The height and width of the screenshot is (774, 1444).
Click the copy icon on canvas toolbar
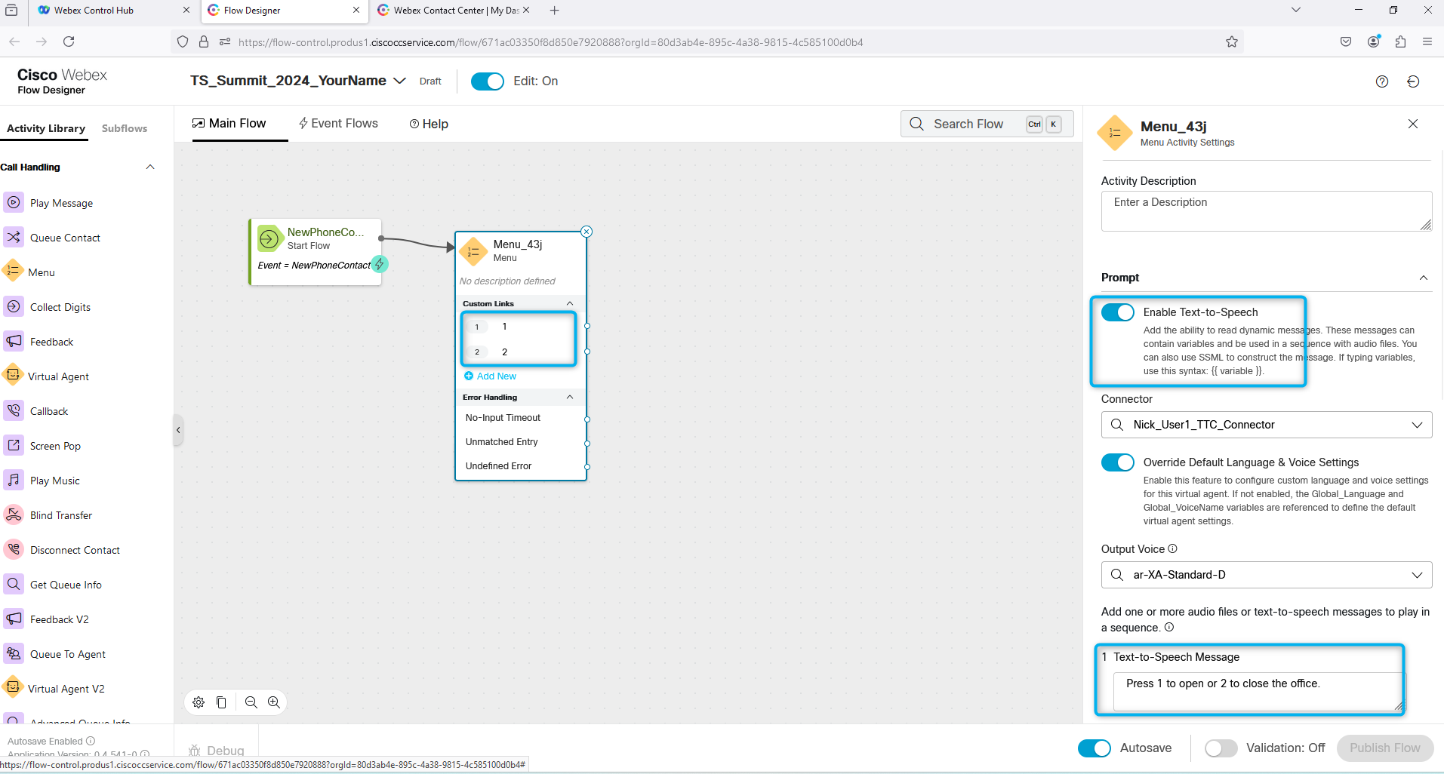(x=221, y=702)
